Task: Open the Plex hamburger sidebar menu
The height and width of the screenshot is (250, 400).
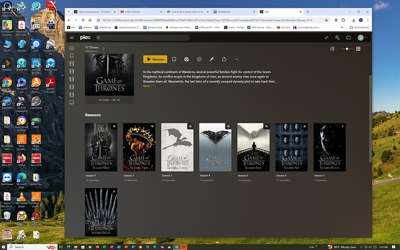Action: tap(72, 38)
